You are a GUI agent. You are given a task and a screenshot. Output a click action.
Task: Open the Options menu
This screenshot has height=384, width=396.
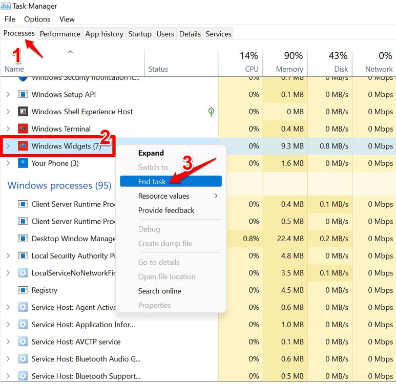click(x=37, y=19)
